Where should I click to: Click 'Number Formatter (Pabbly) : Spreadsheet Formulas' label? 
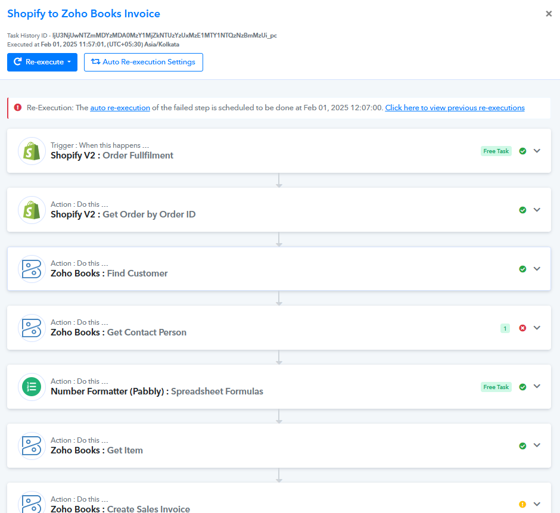(157, 391)
